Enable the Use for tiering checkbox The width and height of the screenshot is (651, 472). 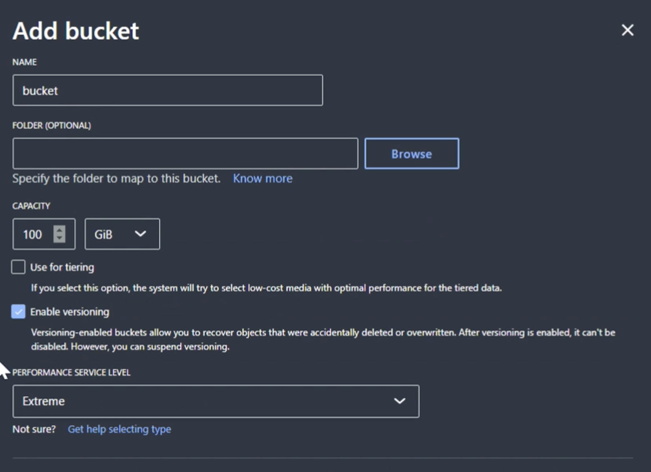pyautogui.click(x=18, y=267)
